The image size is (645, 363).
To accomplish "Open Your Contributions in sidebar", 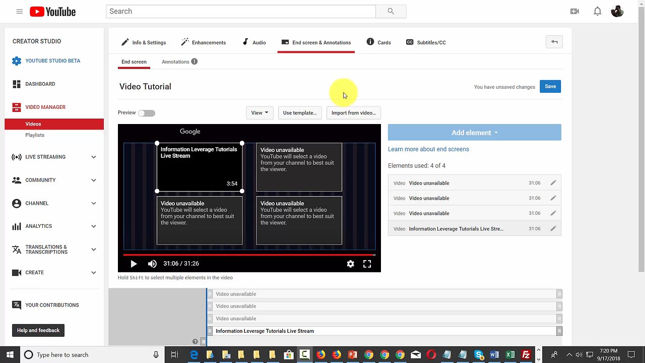I will click(x=52, y=305).
